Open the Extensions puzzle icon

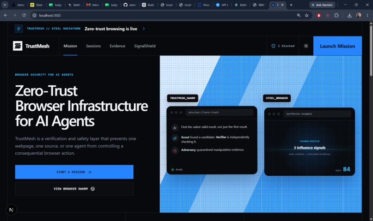[x=336, y=15]
